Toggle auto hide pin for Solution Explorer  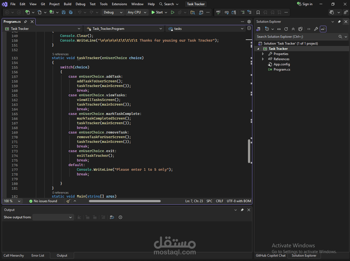339,22
